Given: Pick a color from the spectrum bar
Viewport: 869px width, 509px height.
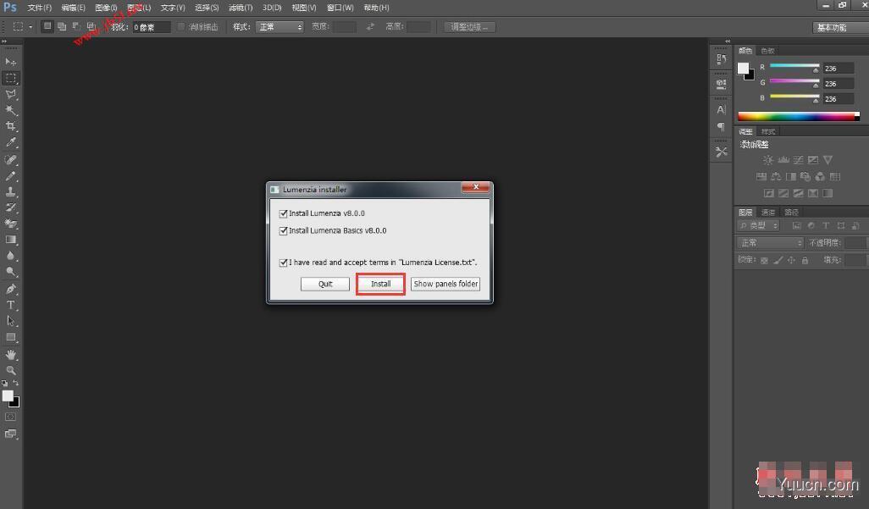Looking at the screenshot, I should tap(799, 116).
